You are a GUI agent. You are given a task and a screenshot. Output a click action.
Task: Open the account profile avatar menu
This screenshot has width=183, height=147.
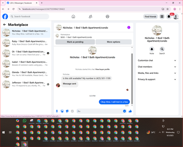click(176, 17)
